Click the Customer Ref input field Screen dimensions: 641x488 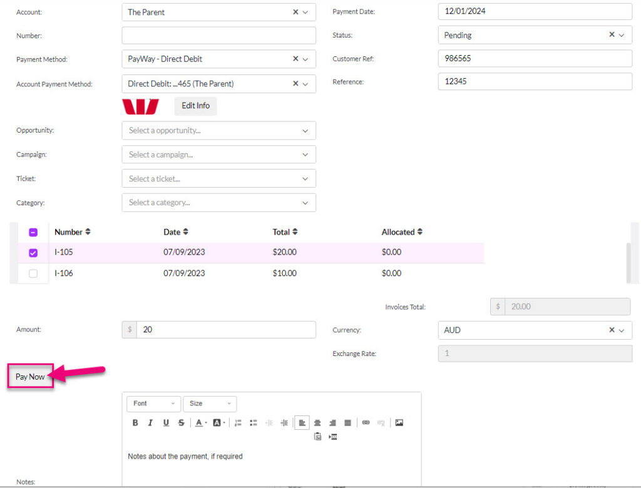(535, 58)
